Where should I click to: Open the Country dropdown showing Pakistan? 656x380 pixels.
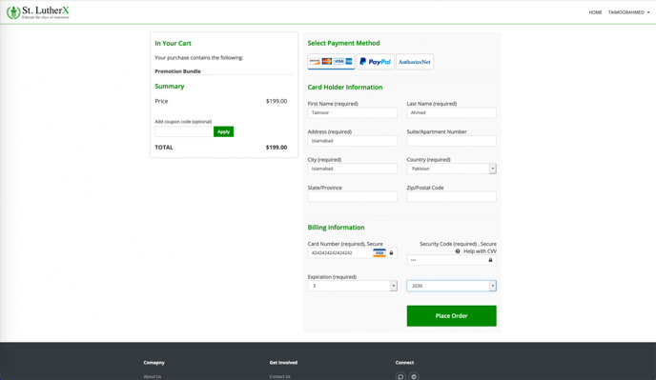pyautogui.click(x=451, y=169)
